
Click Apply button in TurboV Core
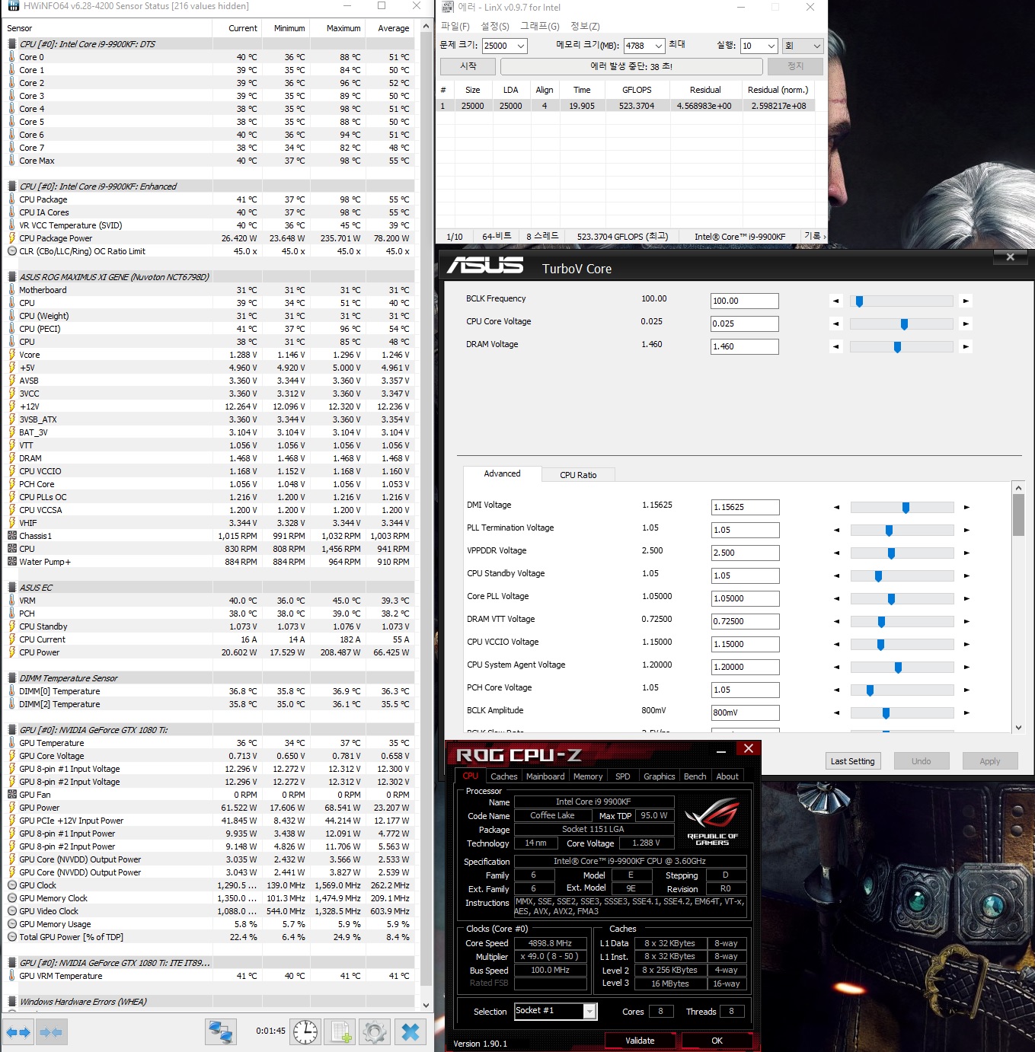pos(989,761)
